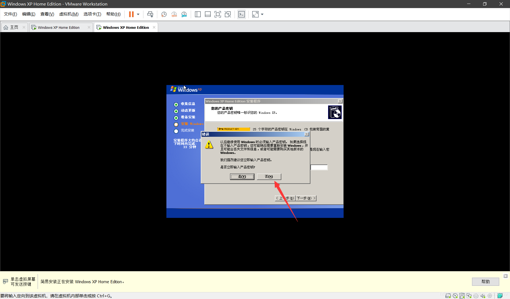This screenshot has width=510, height=299.
Task: Open the power options dropdown arrow beside Pause
Action: pos(138,14)
